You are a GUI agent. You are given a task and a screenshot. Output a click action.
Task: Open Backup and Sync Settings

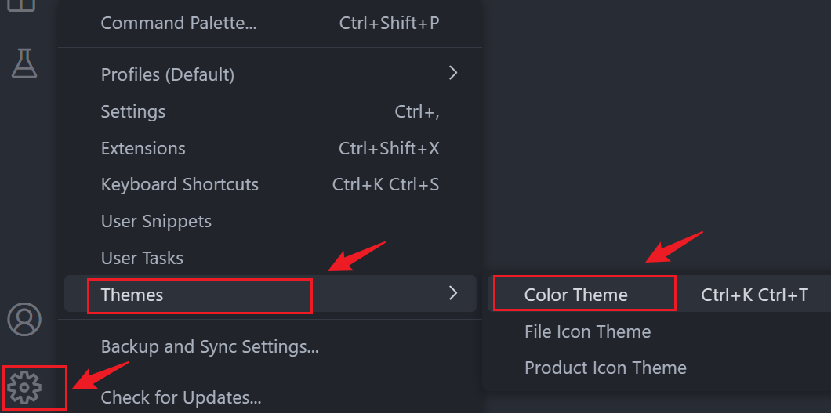coord(209,346)
